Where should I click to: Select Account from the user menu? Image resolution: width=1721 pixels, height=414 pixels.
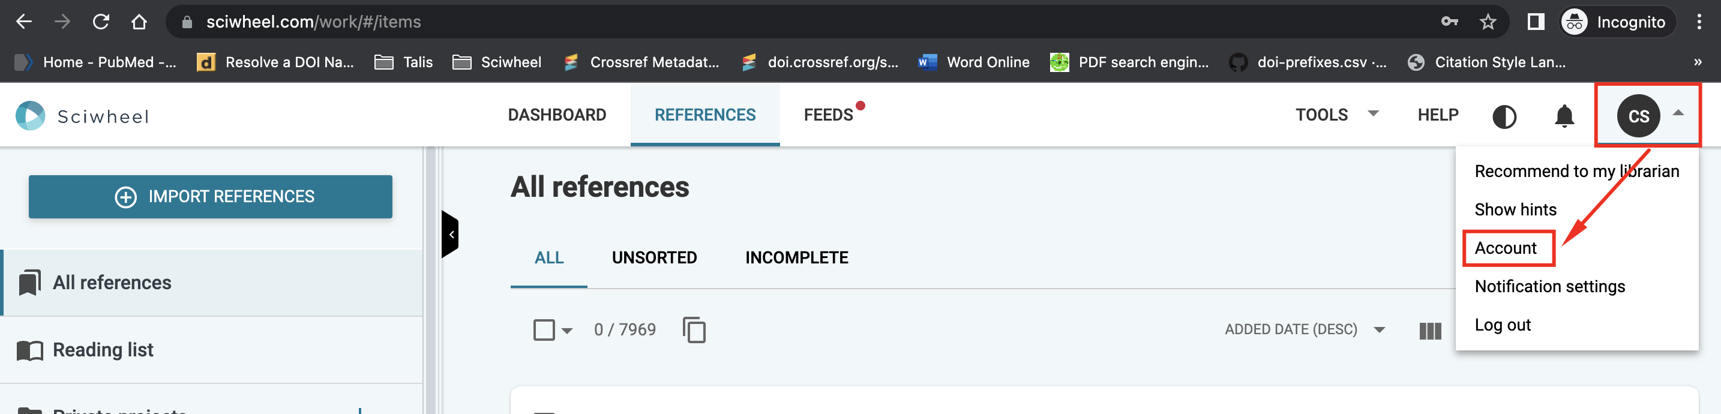point(1505,248)
